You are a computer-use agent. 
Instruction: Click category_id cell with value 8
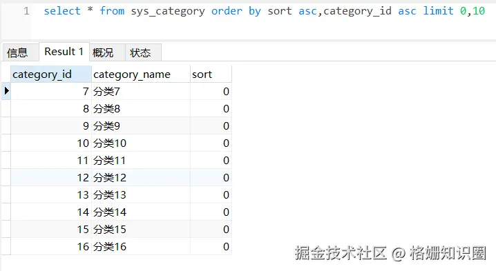coord(51,109)
